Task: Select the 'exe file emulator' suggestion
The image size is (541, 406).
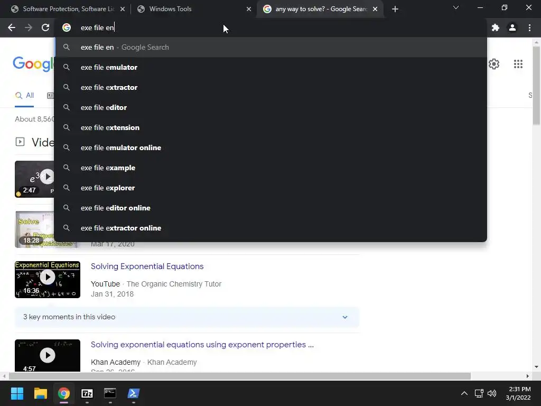Action: [270, 67]
